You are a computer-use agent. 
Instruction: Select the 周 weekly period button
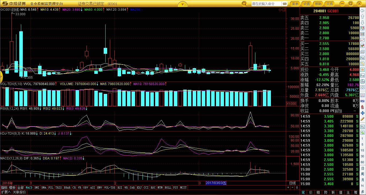363,174
